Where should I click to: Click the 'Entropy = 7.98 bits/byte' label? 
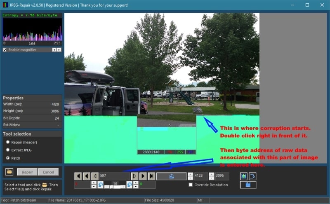pos(30,15)
